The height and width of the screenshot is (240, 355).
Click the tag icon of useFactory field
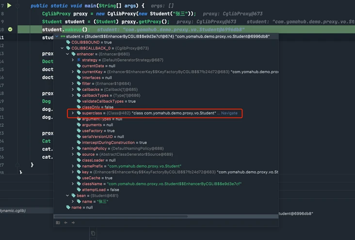tap(79, 131)
